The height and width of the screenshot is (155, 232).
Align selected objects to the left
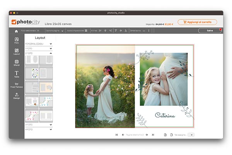100,31
